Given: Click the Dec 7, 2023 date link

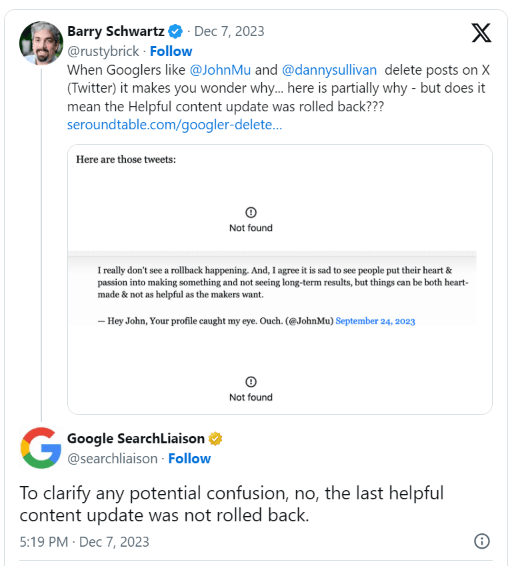Looking at the screenshot, I should point(229,31).
